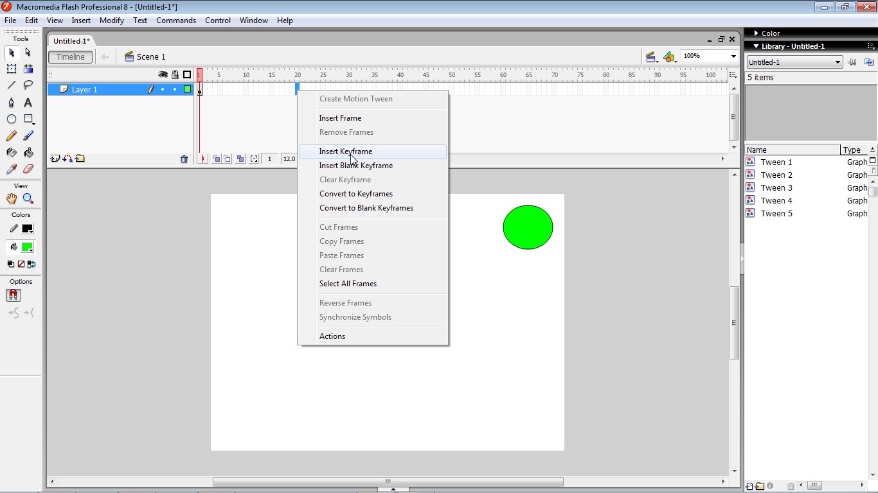This screenshot has width=878, height=493.
Task: Open the Commands menu
Action: pyautogui.click(x=176, y=21)
